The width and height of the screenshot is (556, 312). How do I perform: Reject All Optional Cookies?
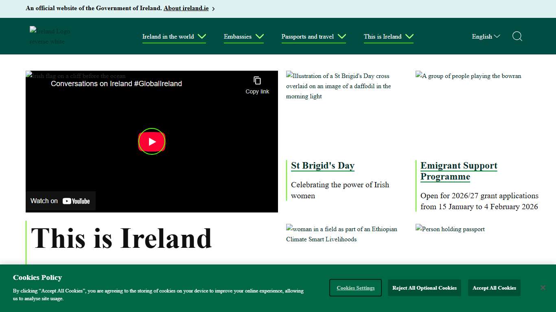[x=424, y=287]
